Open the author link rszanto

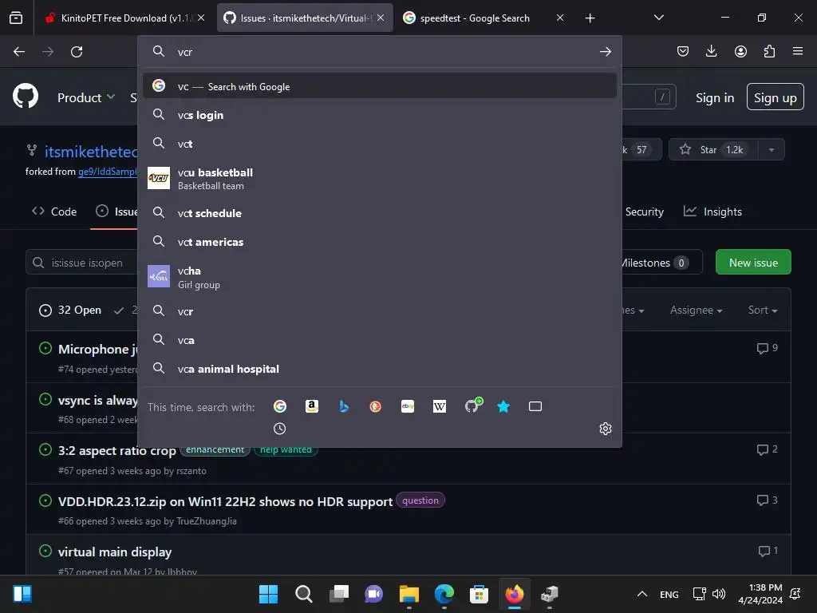pos(191,471)
